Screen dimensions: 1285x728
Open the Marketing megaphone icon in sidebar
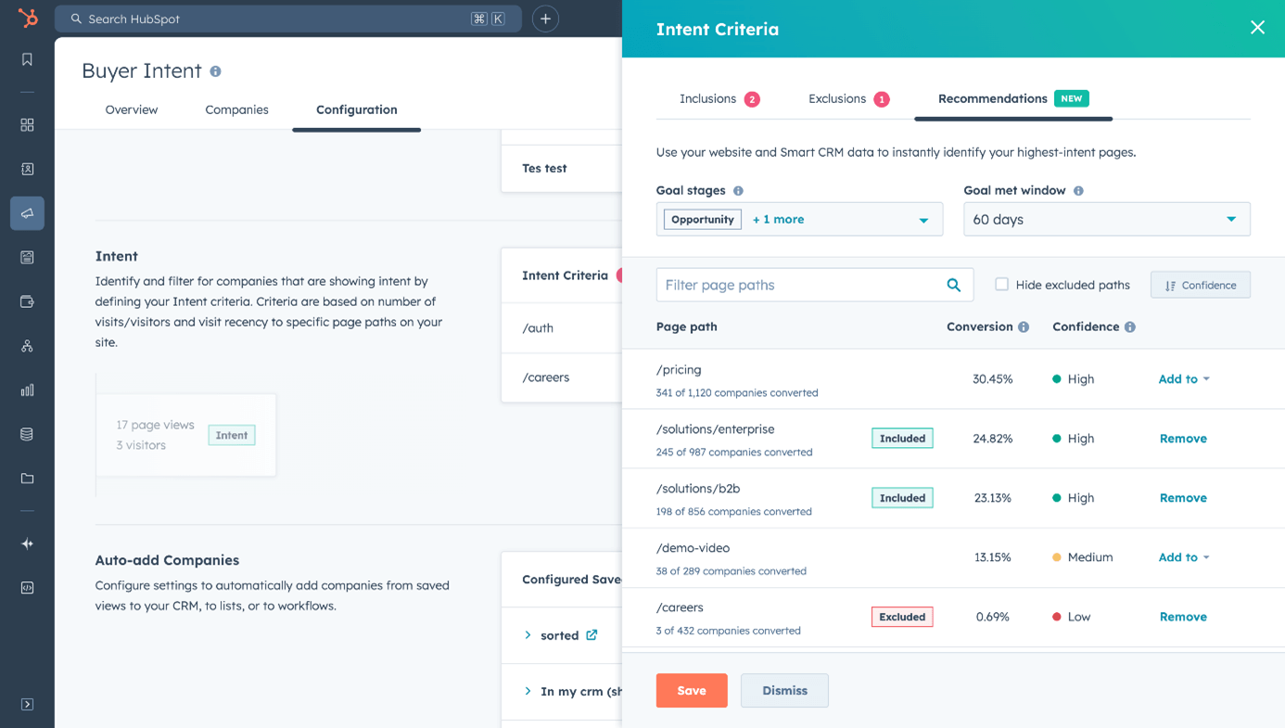pos(27,213)
